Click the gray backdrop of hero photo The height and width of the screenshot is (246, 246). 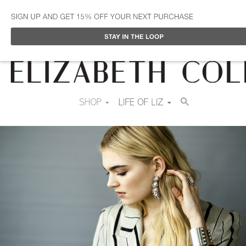49,181
